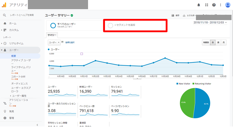Open ライフタイム バリュー report

(x=21, y=69)
